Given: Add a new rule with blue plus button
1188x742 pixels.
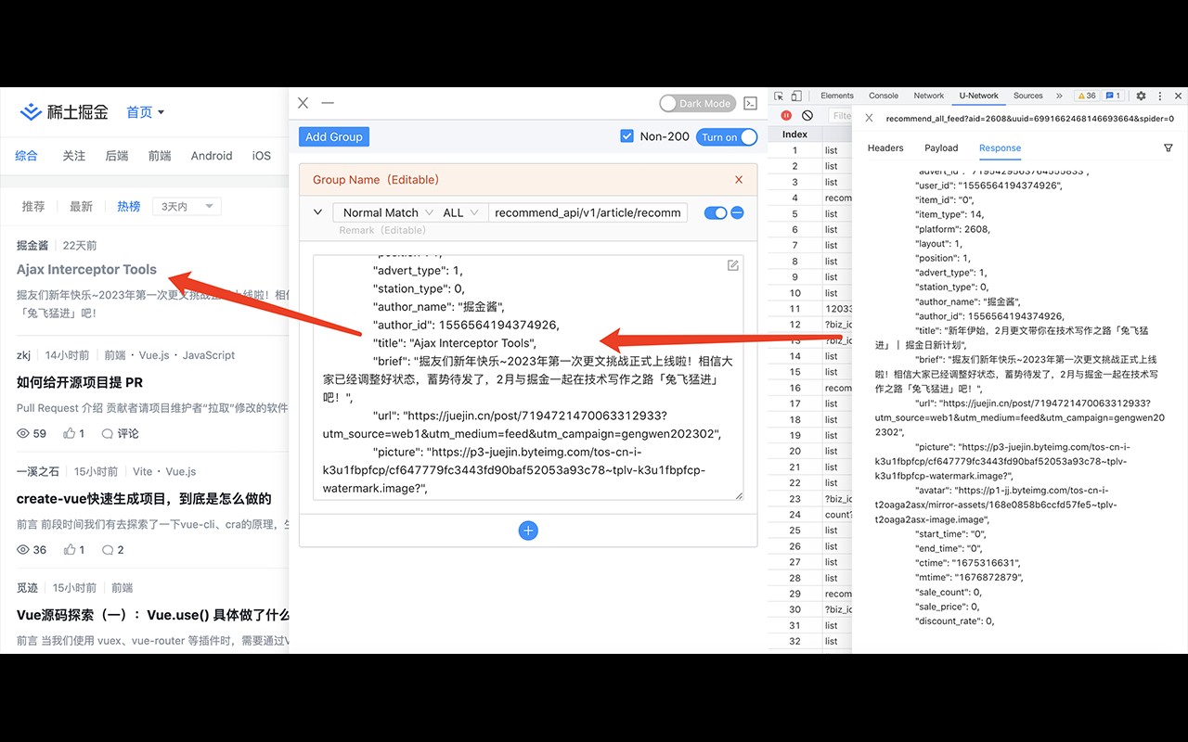Looking at the screenshot, I should [x=528, y=531].
